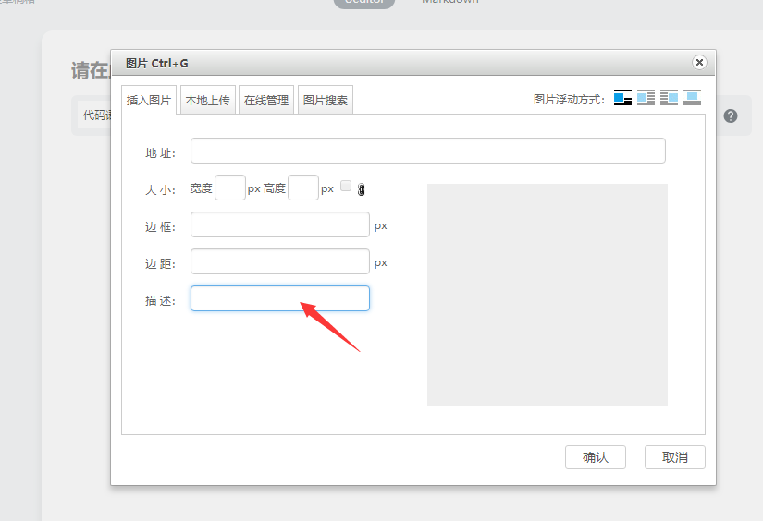This screenshot has width=763, height=521.
Task: Choose the right float image alignment icon
Action: tap(669, 98)
